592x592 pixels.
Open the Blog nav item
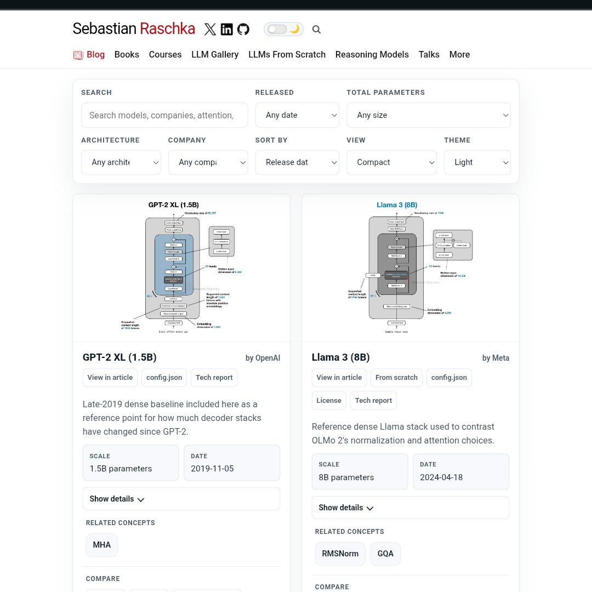coord(95,54)
